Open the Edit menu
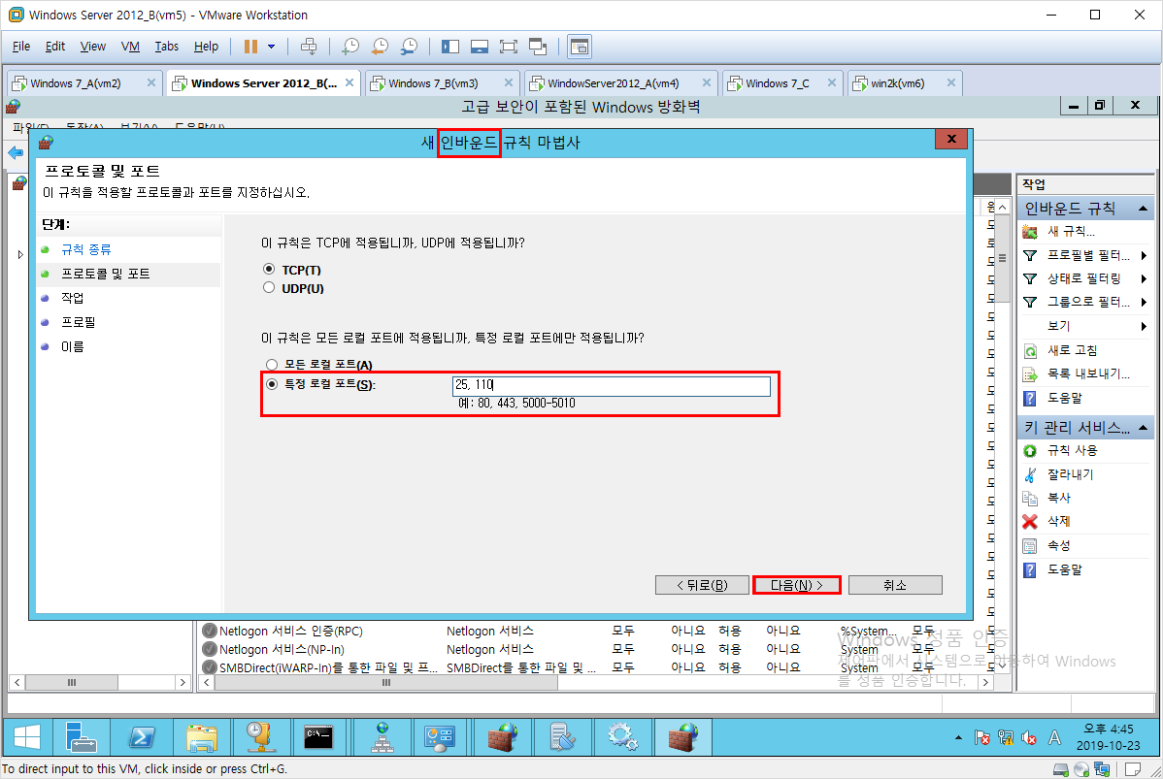 click(55, 46)
